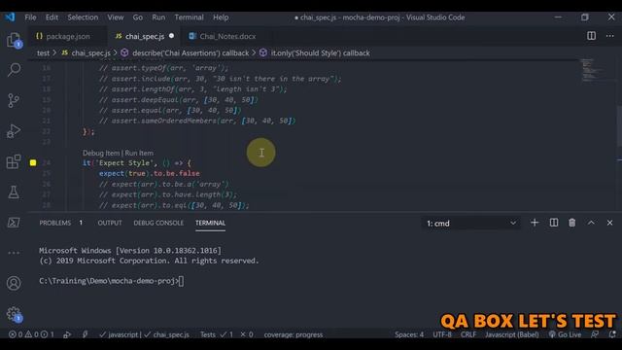Screen dimensions: 622x350
Task: Click the UTF-8 encoding status item
Action: click(442, 334)
